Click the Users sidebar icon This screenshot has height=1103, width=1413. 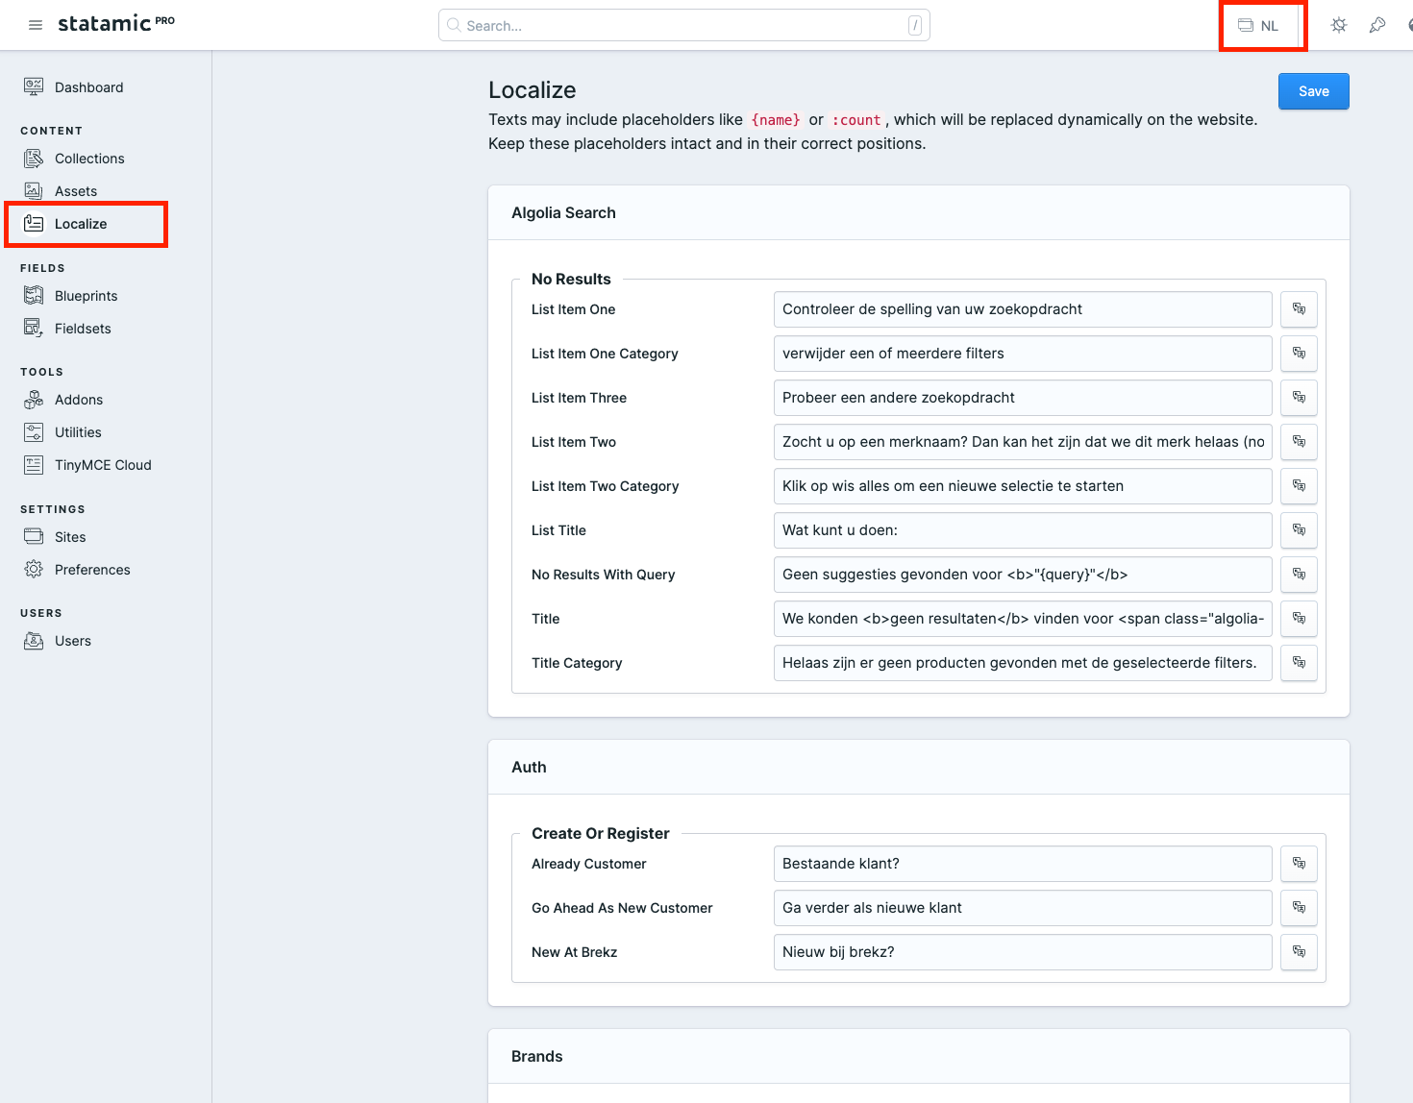pos(34,641)
